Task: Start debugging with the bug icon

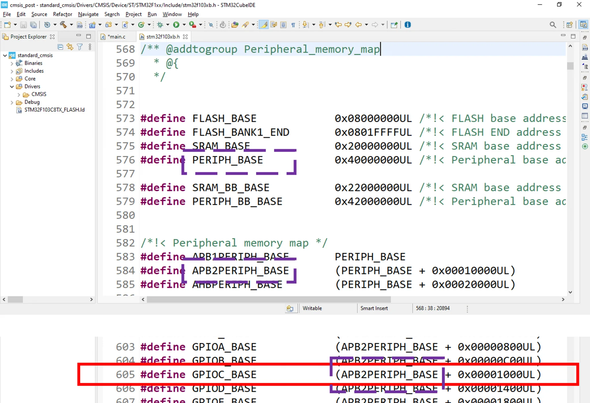Action: tap(160, 25)
